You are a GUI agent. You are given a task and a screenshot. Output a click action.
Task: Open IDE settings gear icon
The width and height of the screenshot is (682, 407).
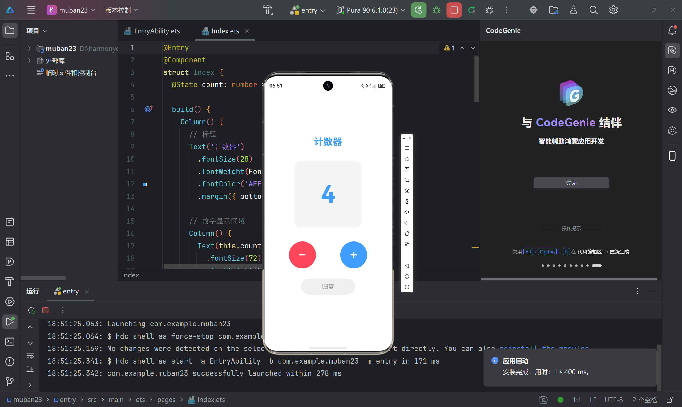614,10
